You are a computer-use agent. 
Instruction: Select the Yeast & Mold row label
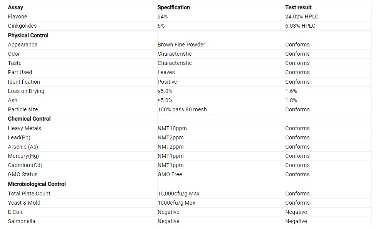(24, 203)
